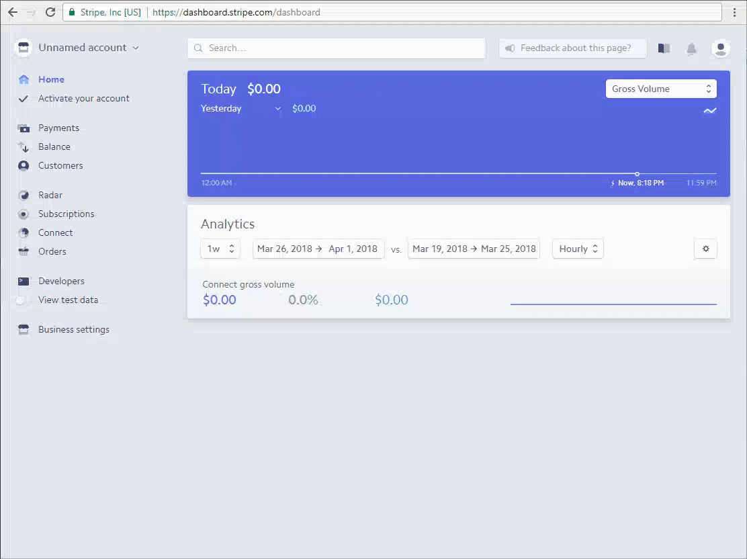
Task: Expand the Yesterday comparison dropdown
Action: point(240,109)
